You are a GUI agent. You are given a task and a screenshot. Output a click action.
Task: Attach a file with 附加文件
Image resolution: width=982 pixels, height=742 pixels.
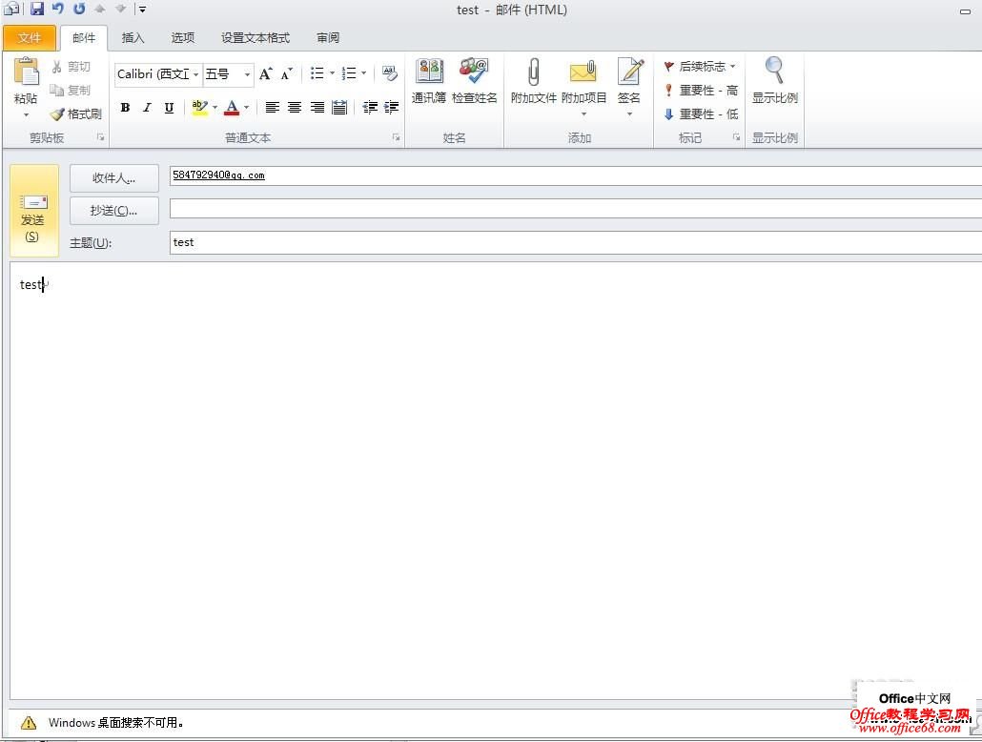point(532,84)
